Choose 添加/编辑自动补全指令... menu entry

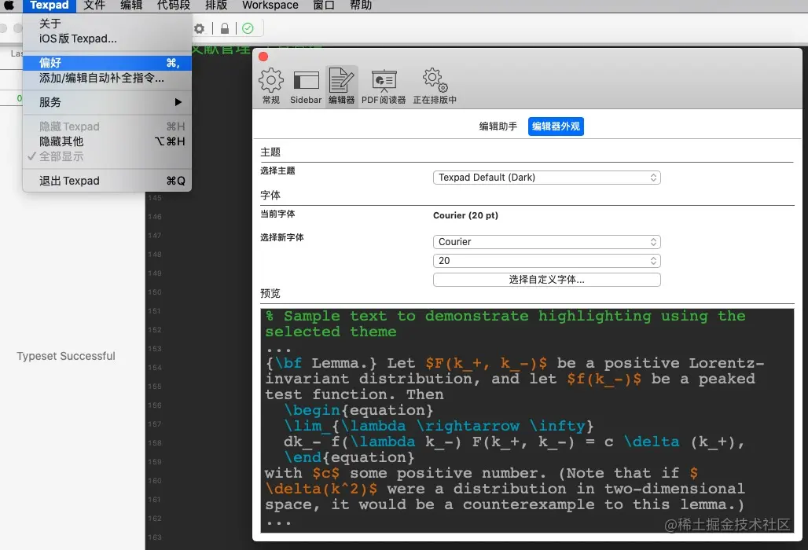coord(107,79)
